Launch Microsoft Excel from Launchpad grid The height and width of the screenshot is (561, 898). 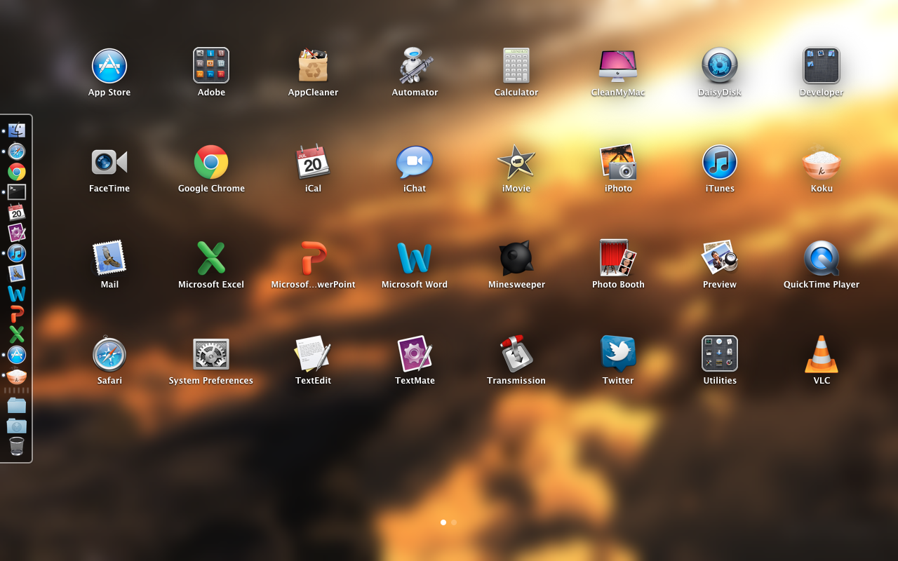click(211, 258)
